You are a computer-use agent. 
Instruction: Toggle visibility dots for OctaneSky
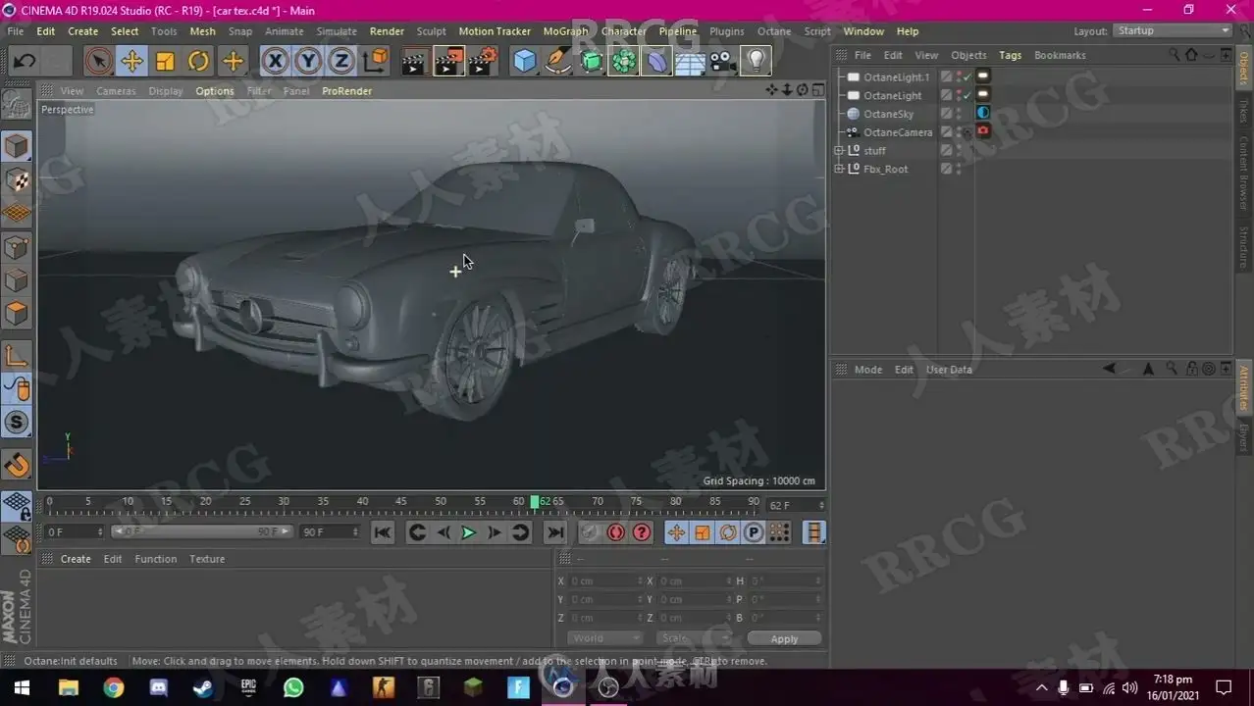pos(959,114)
